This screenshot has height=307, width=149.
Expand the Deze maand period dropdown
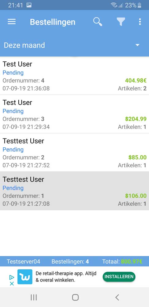[x=74, y=45]
